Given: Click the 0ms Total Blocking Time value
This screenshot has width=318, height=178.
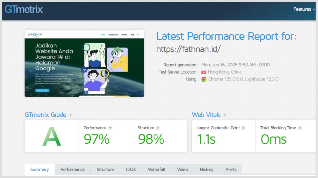Looking at the screenshot, I should tap(274, 139).
